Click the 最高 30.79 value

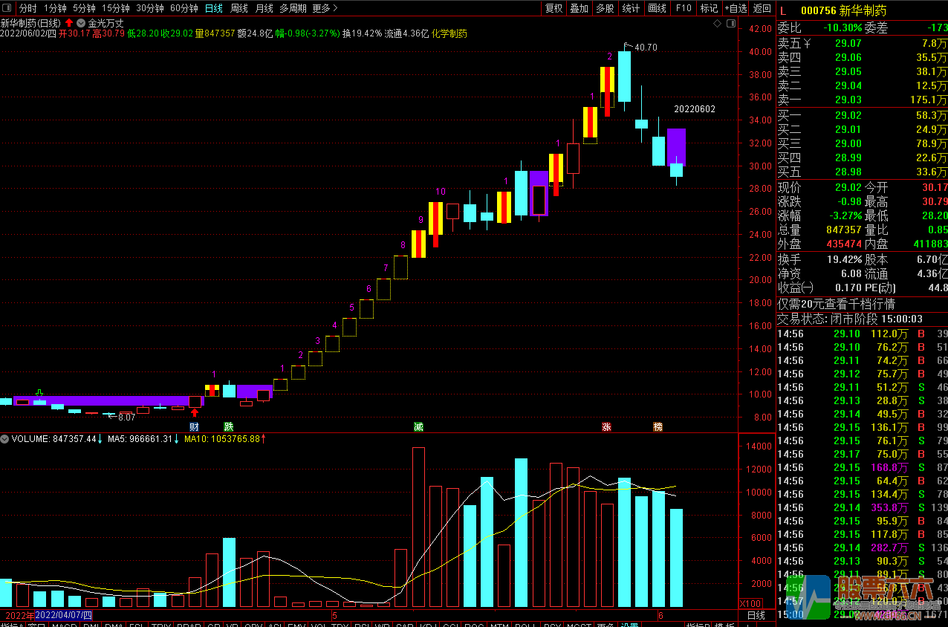tap(934, 201)
